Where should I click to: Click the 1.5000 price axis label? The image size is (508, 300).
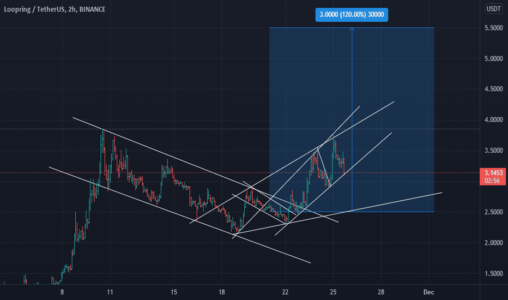click(493, 274)
